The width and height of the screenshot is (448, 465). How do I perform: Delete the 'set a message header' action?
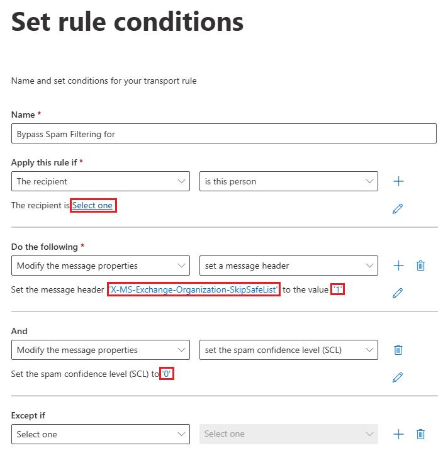tap(420, 266)
